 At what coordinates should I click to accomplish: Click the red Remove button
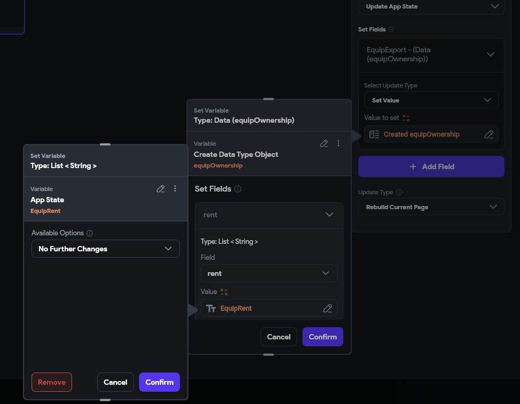coord(52,382)
